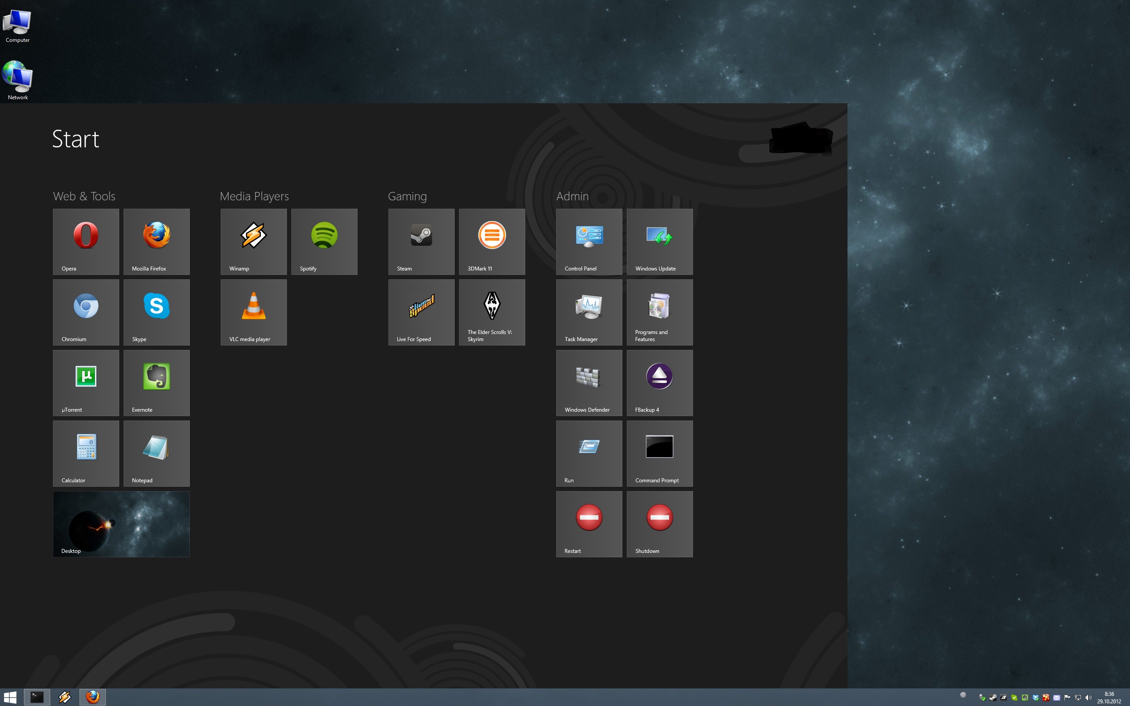Open The Elder Scrolls V: Skyrim
This screenshot has height=706, width=1130.
point(492,312)
